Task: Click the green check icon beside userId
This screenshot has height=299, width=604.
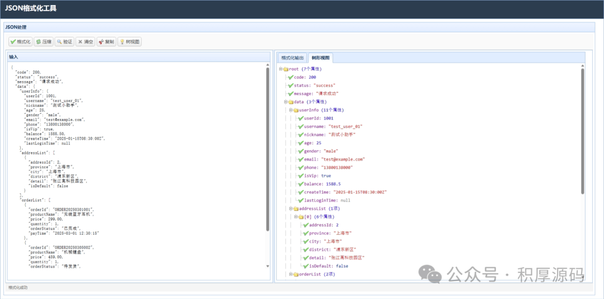Action: [x=300, y=118]
